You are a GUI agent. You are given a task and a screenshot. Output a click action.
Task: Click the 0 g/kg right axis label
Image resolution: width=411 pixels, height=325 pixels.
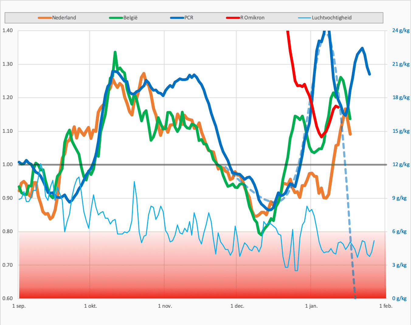[399, 298]
